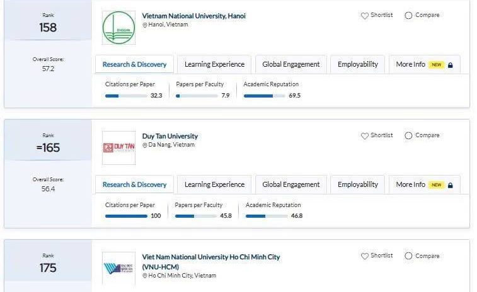Click the overall score 56.4
This screenshot has width=477, height=292.
tap(48, 189)
